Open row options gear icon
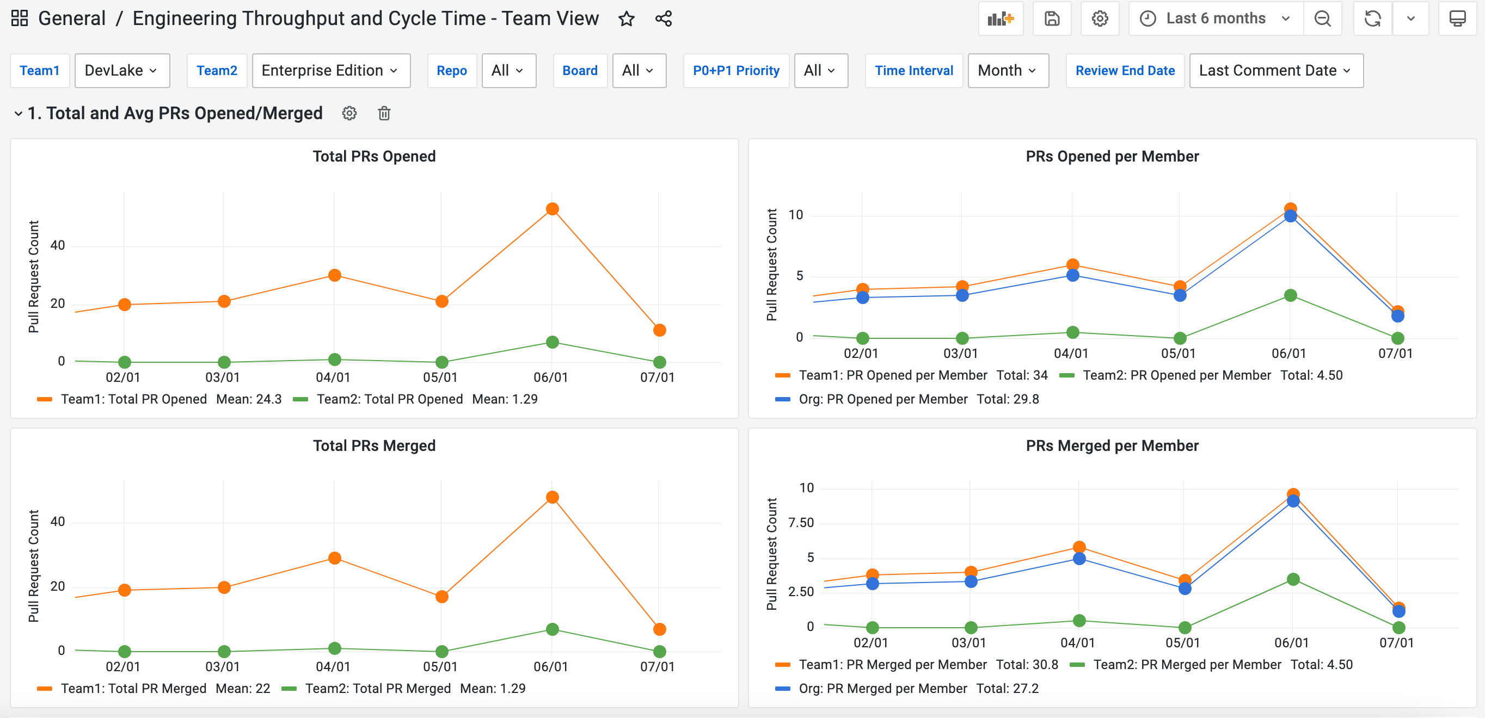This screenshot has height=718, width=1485. 349,114
